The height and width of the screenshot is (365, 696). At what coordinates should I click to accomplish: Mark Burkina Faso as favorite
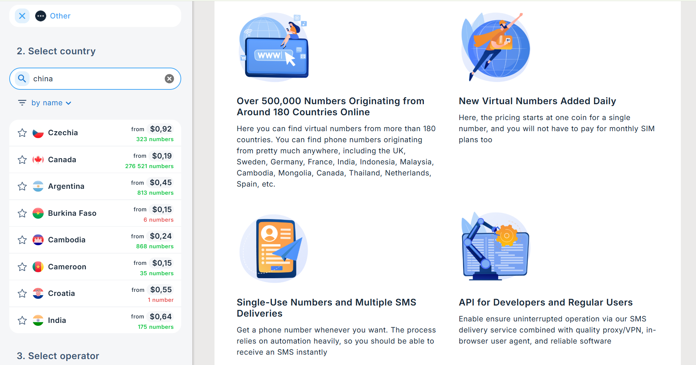click(x=22, y=213)
